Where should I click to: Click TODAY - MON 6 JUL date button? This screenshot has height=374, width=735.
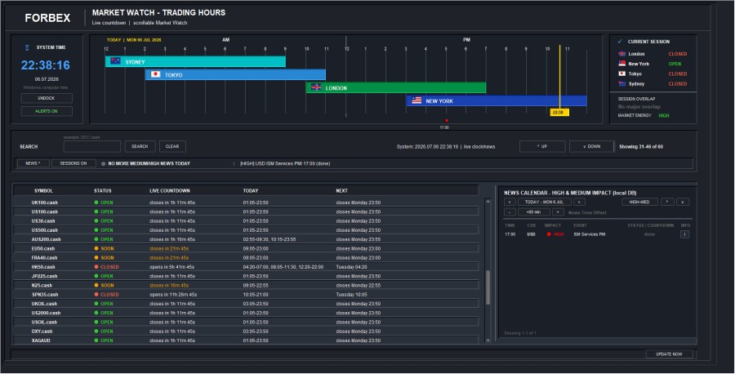544,202
